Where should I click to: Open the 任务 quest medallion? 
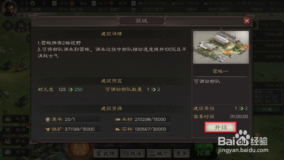(x=79, y=152)
